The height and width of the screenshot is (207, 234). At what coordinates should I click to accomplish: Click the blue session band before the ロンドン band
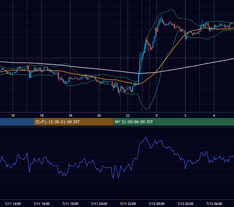point(17,122)
